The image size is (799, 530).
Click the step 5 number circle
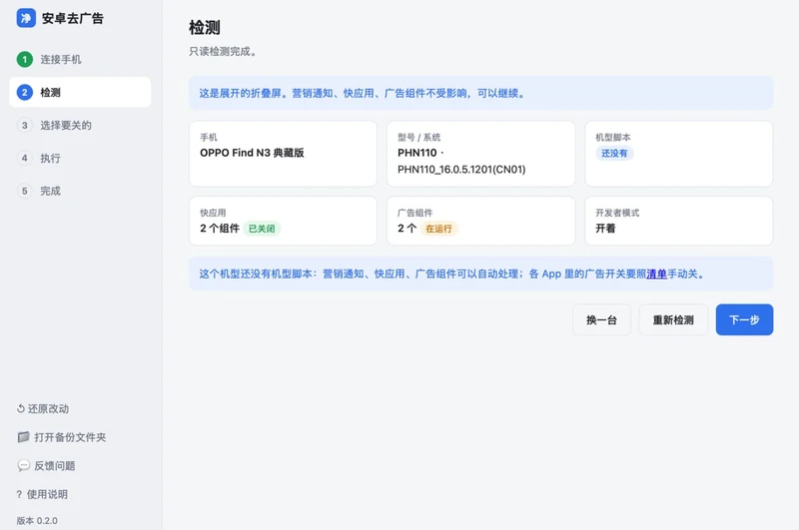tap(24, 191)
